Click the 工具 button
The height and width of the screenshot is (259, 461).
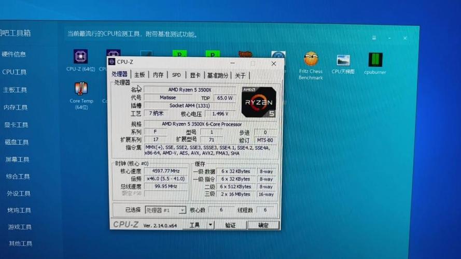[x=194, y=225]
